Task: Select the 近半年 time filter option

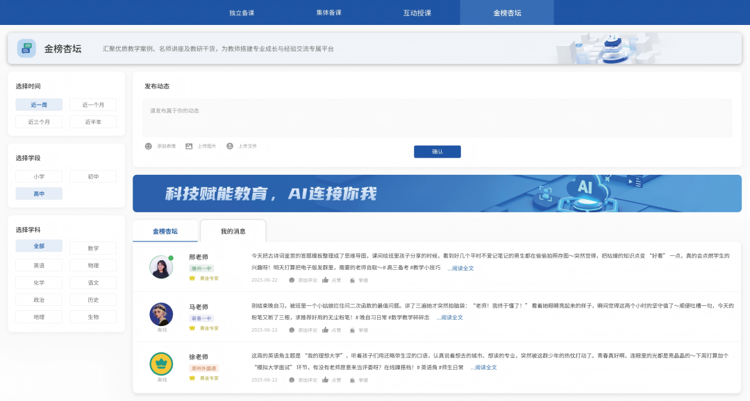Action: coord(93,121)
